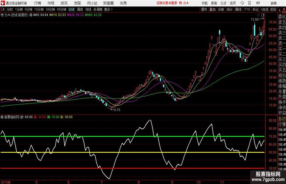Click the 多股 multi-stock button
The image size is (286, 184).
pos(221,9)
